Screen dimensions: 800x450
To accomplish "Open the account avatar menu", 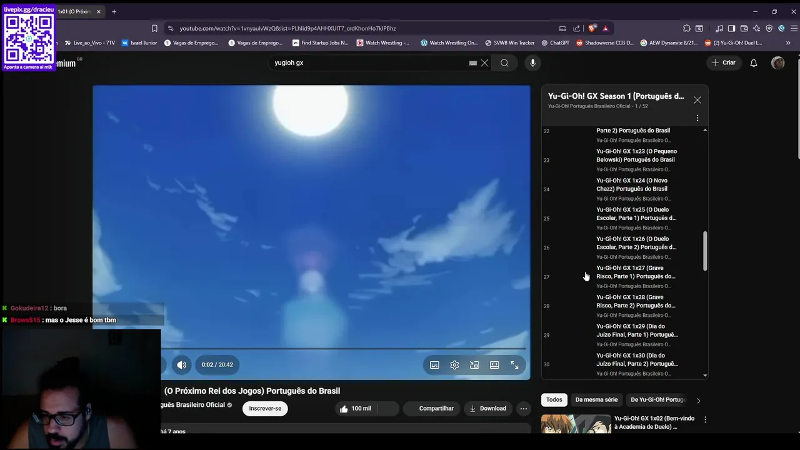I will pyautogui.click(x=778, y=62).
